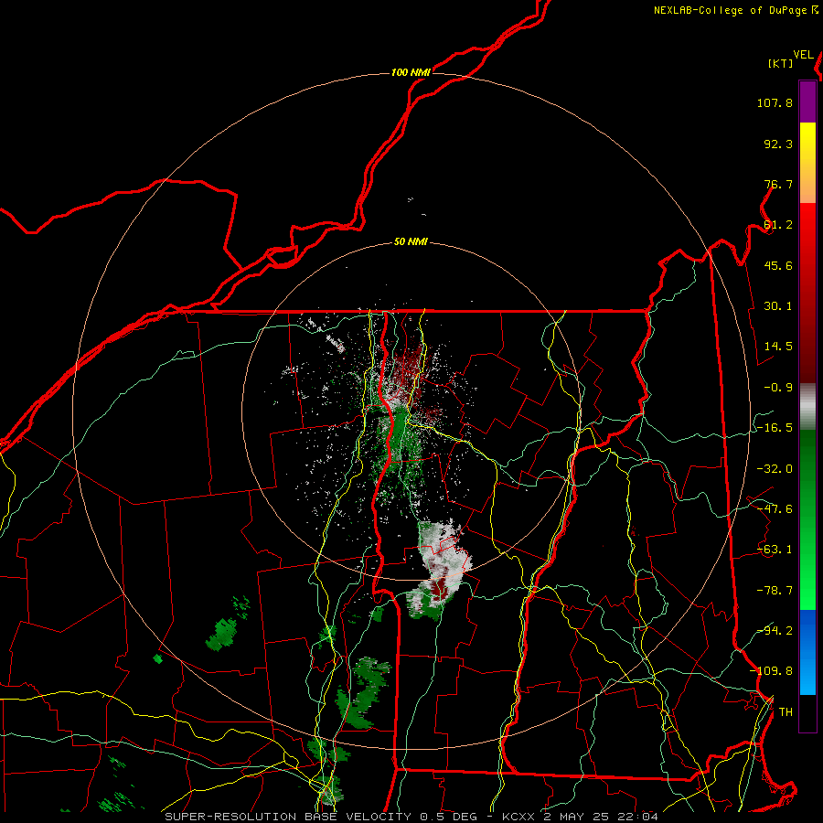Screen dimensions: 823x823
Task: Click the purple top segment of color bar
Action: click(x=807, y=102)
